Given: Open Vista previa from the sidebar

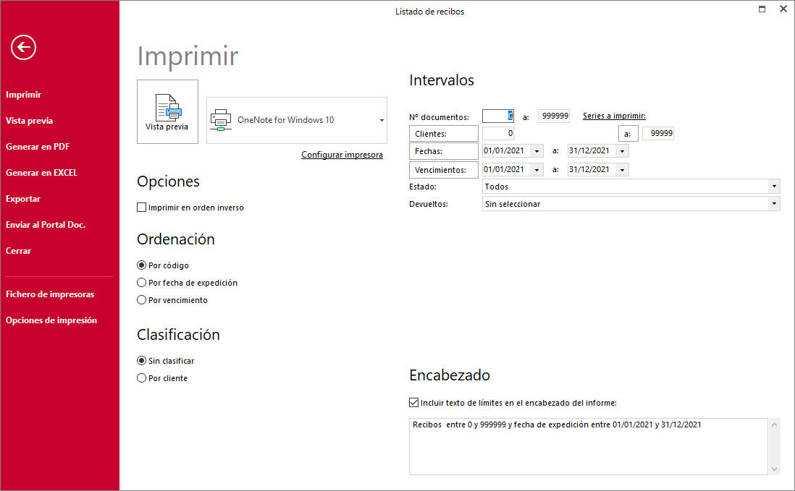Looking at the screenshot, I should click(x=30, y=121).
